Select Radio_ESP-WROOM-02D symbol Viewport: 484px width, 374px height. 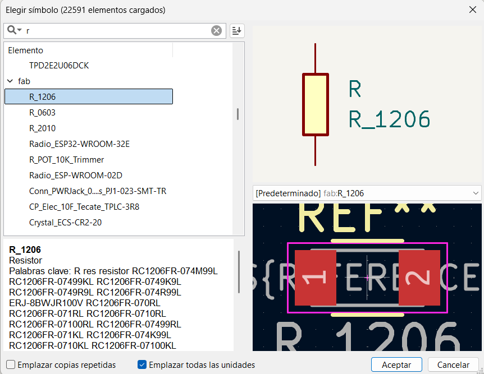pyautogui.click(x=76, y=176)
